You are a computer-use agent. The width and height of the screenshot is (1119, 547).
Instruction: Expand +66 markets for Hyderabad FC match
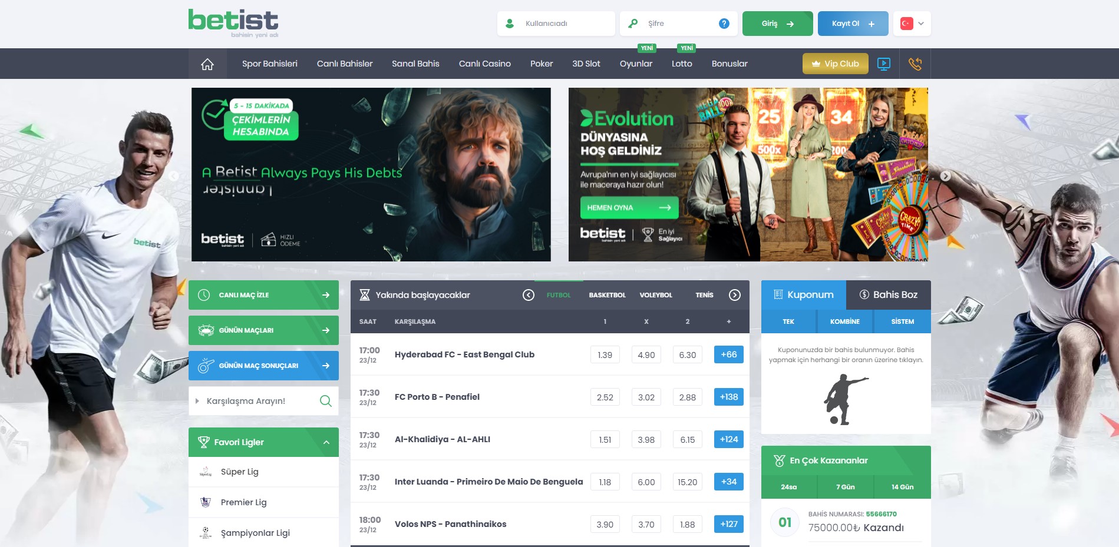click(x=729, y=354)
